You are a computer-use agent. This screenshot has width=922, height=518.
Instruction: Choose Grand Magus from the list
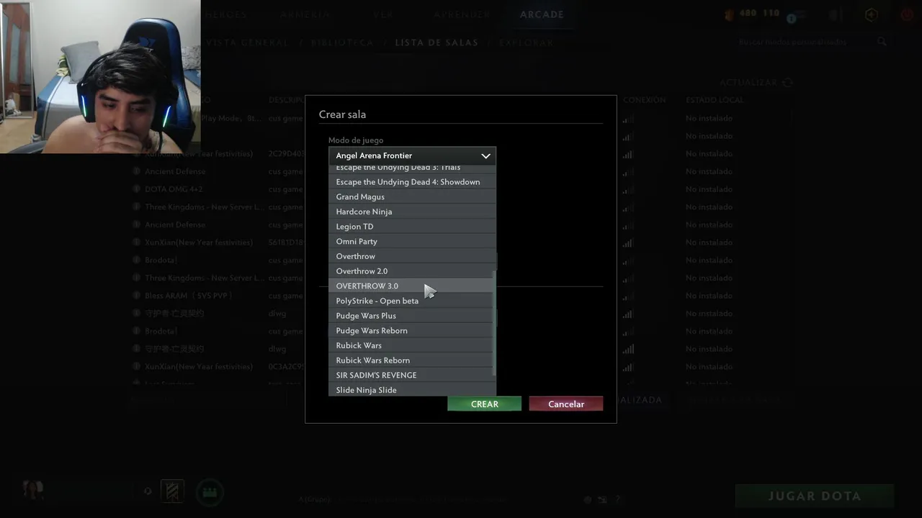(x=412, y=197)
